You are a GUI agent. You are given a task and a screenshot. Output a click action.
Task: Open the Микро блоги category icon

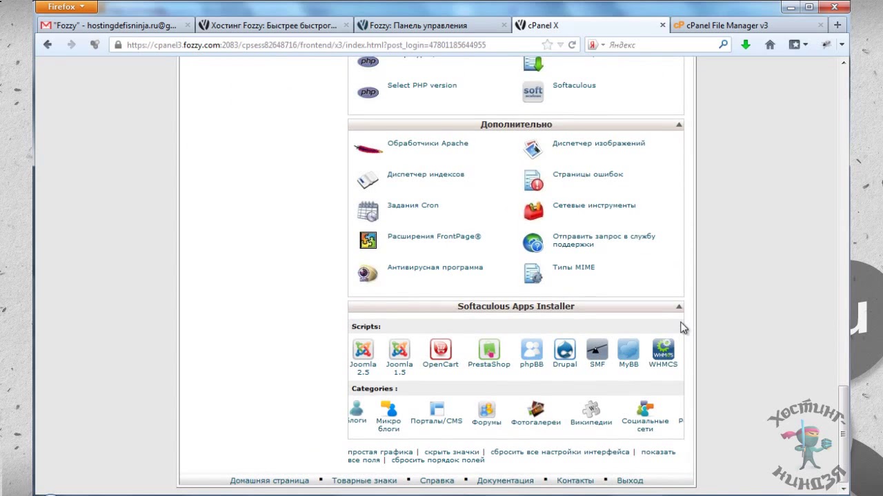(x=388, y=409)
